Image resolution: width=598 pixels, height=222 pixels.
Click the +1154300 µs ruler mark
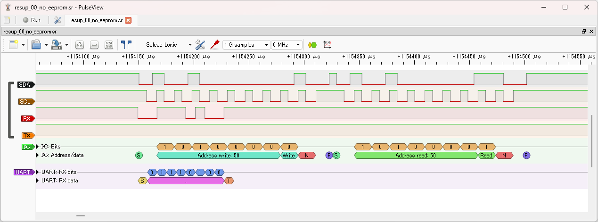click(x=305, y=56)
